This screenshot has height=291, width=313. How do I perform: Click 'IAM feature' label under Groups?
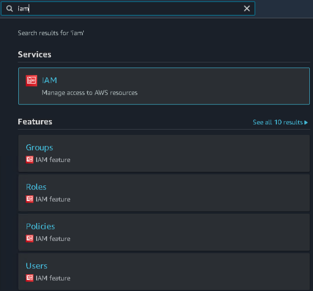[53, 160]
